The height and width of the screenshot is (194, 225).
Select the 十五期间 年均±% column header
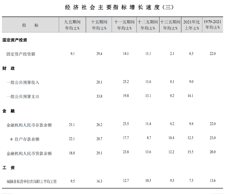[99, 25]
